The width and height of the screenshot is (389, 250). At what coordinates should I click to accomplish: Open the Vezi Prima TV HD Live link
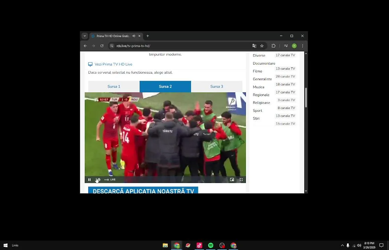(113, 64)
